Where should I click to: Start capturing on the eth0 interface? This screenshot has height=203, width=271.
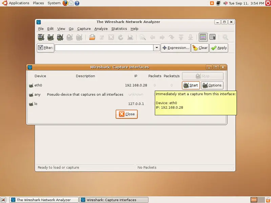pos(191,85)
